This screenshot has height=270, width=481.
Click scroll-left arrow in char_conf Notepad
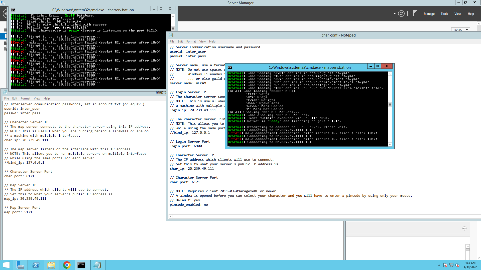click(x=171, y=216)
